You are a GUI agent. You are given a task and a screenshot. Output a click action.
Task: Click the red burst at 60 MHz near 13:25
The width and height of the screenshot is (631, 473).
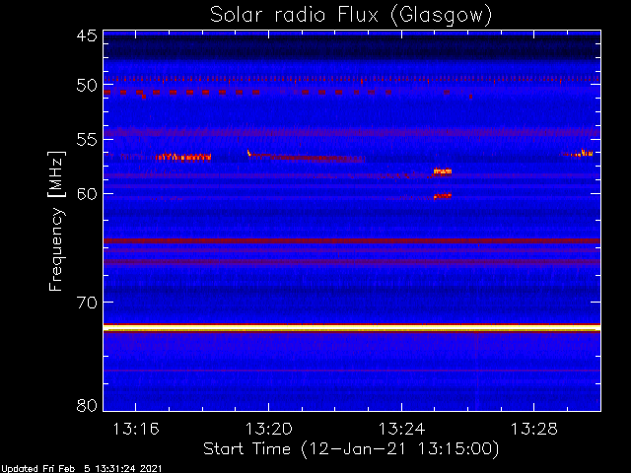point(443,196)
